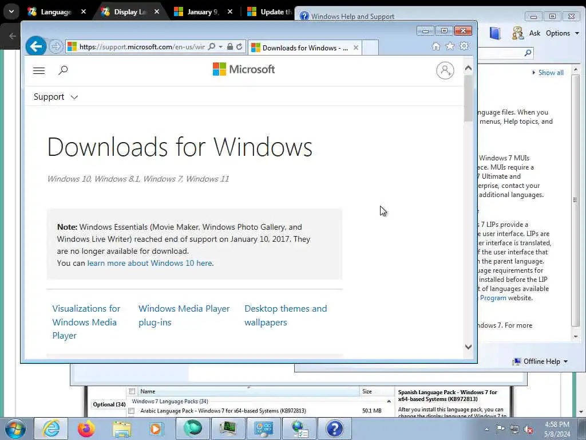Open the Microsoft site hamburger menu
This screenshot has height=440, width=586.
pyautogui.click(x=39, y=70)
